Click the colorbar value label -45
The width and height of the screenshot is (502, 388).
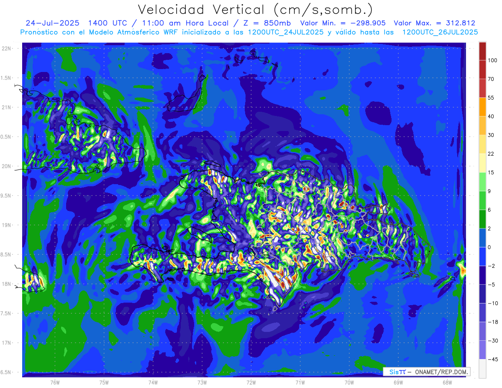coord(492,359)
